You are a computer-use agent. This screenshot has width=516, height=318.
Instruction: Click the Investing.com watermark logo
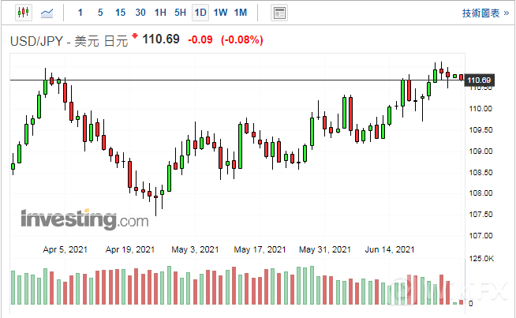pyautogui.click(x=84, y=218)
